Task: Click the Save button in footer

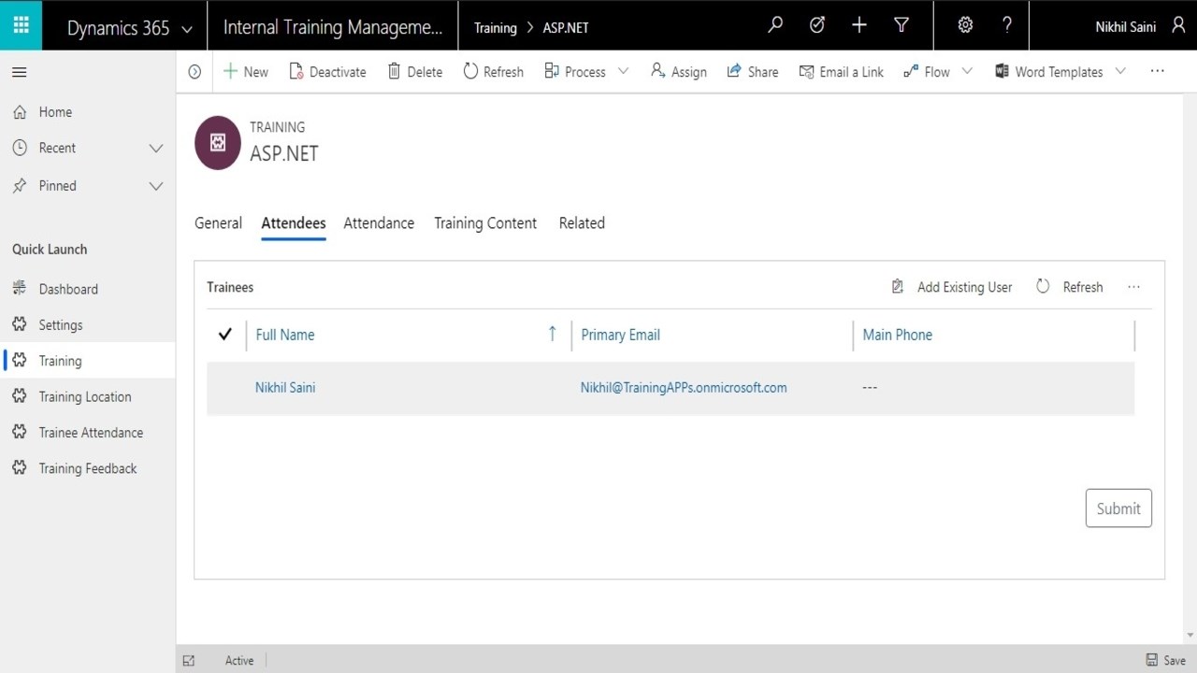Action: pos(1166,660)
